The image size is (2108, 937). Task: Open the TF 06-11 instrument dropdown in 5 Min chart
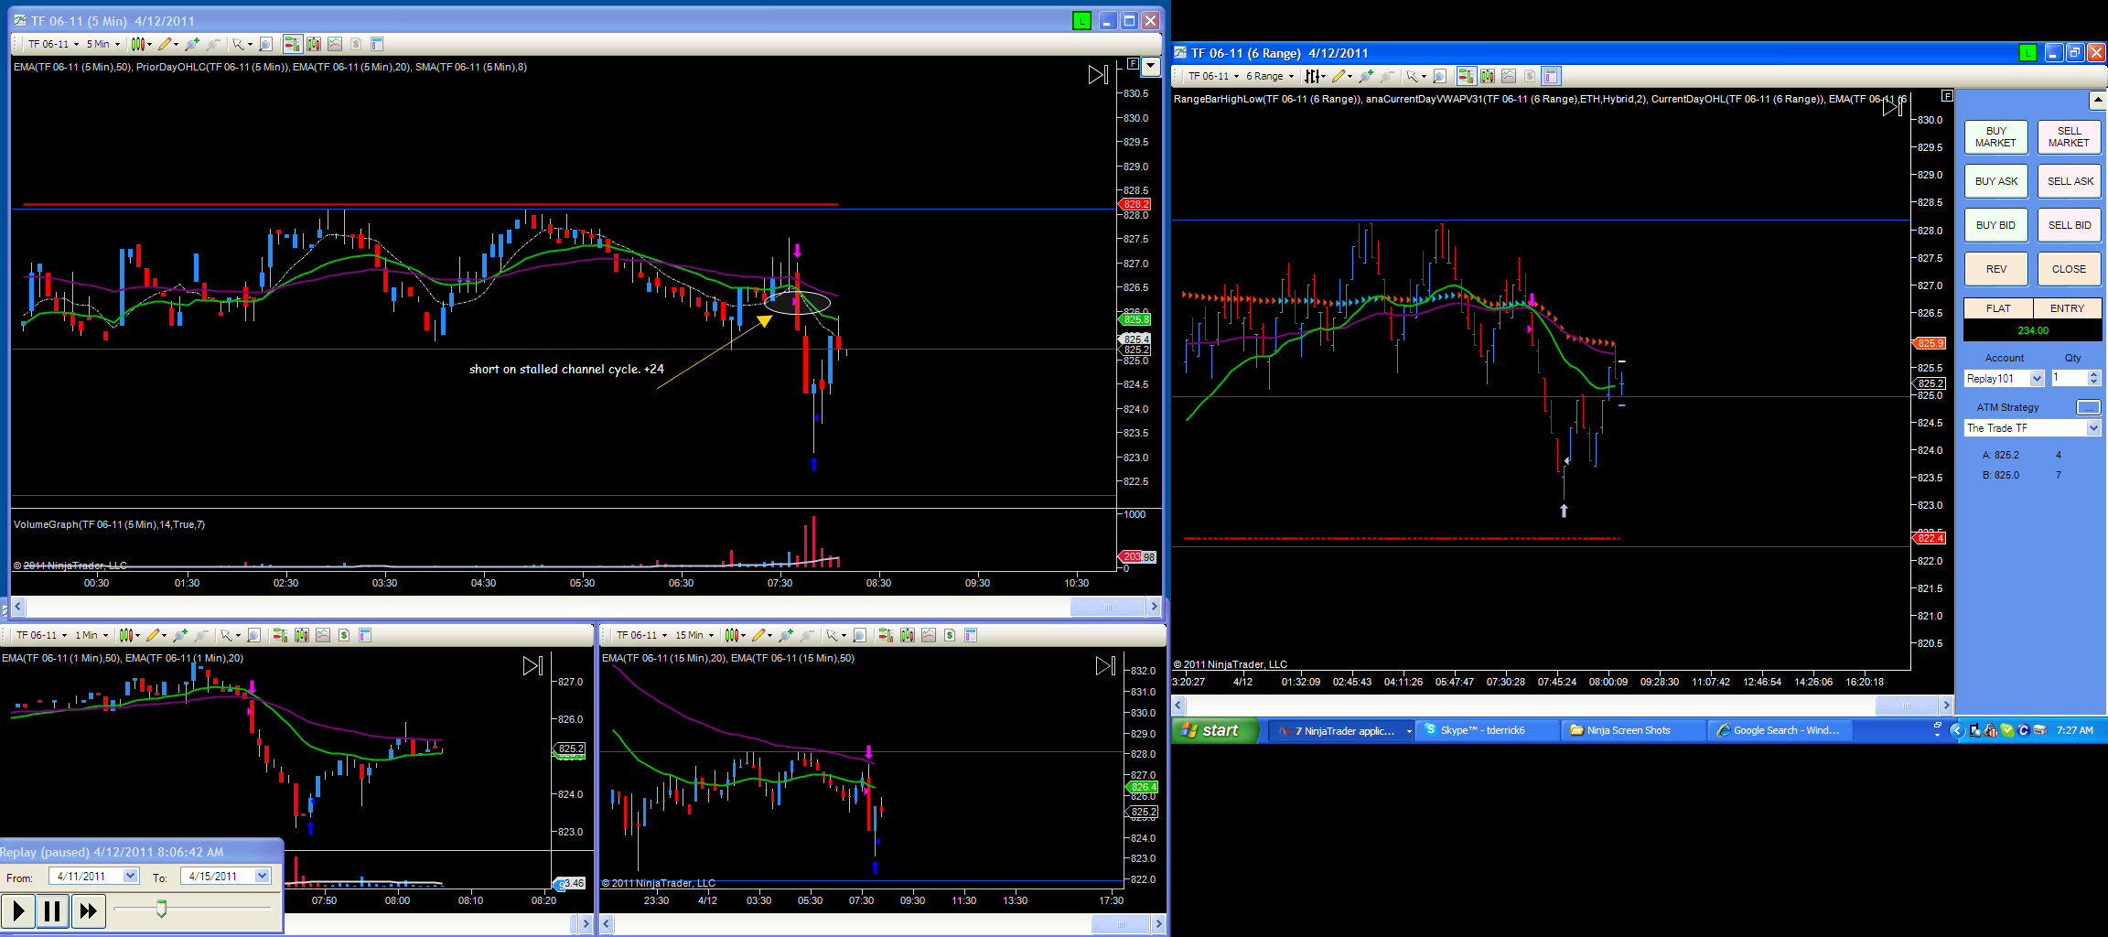click(53, 44)
